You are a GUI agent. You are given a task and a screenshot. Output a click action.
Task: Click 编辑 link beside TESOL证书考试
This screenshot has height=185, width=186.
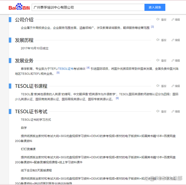click(177, 111)
